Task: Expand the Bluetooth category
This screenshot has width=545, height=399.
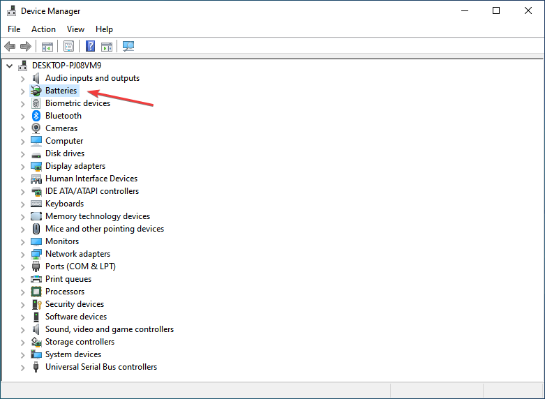Action: [22, 116]
